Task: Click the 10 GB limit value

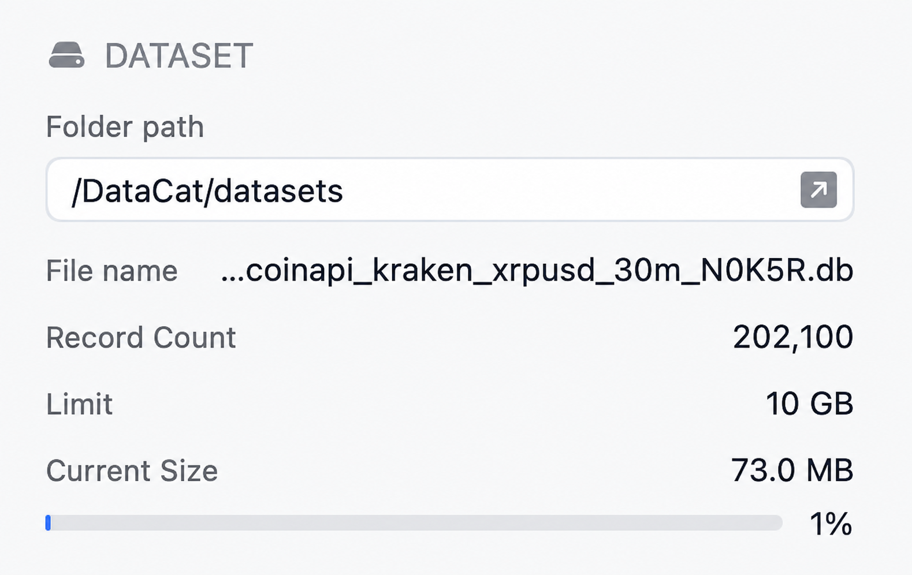Action: (809, 404)
